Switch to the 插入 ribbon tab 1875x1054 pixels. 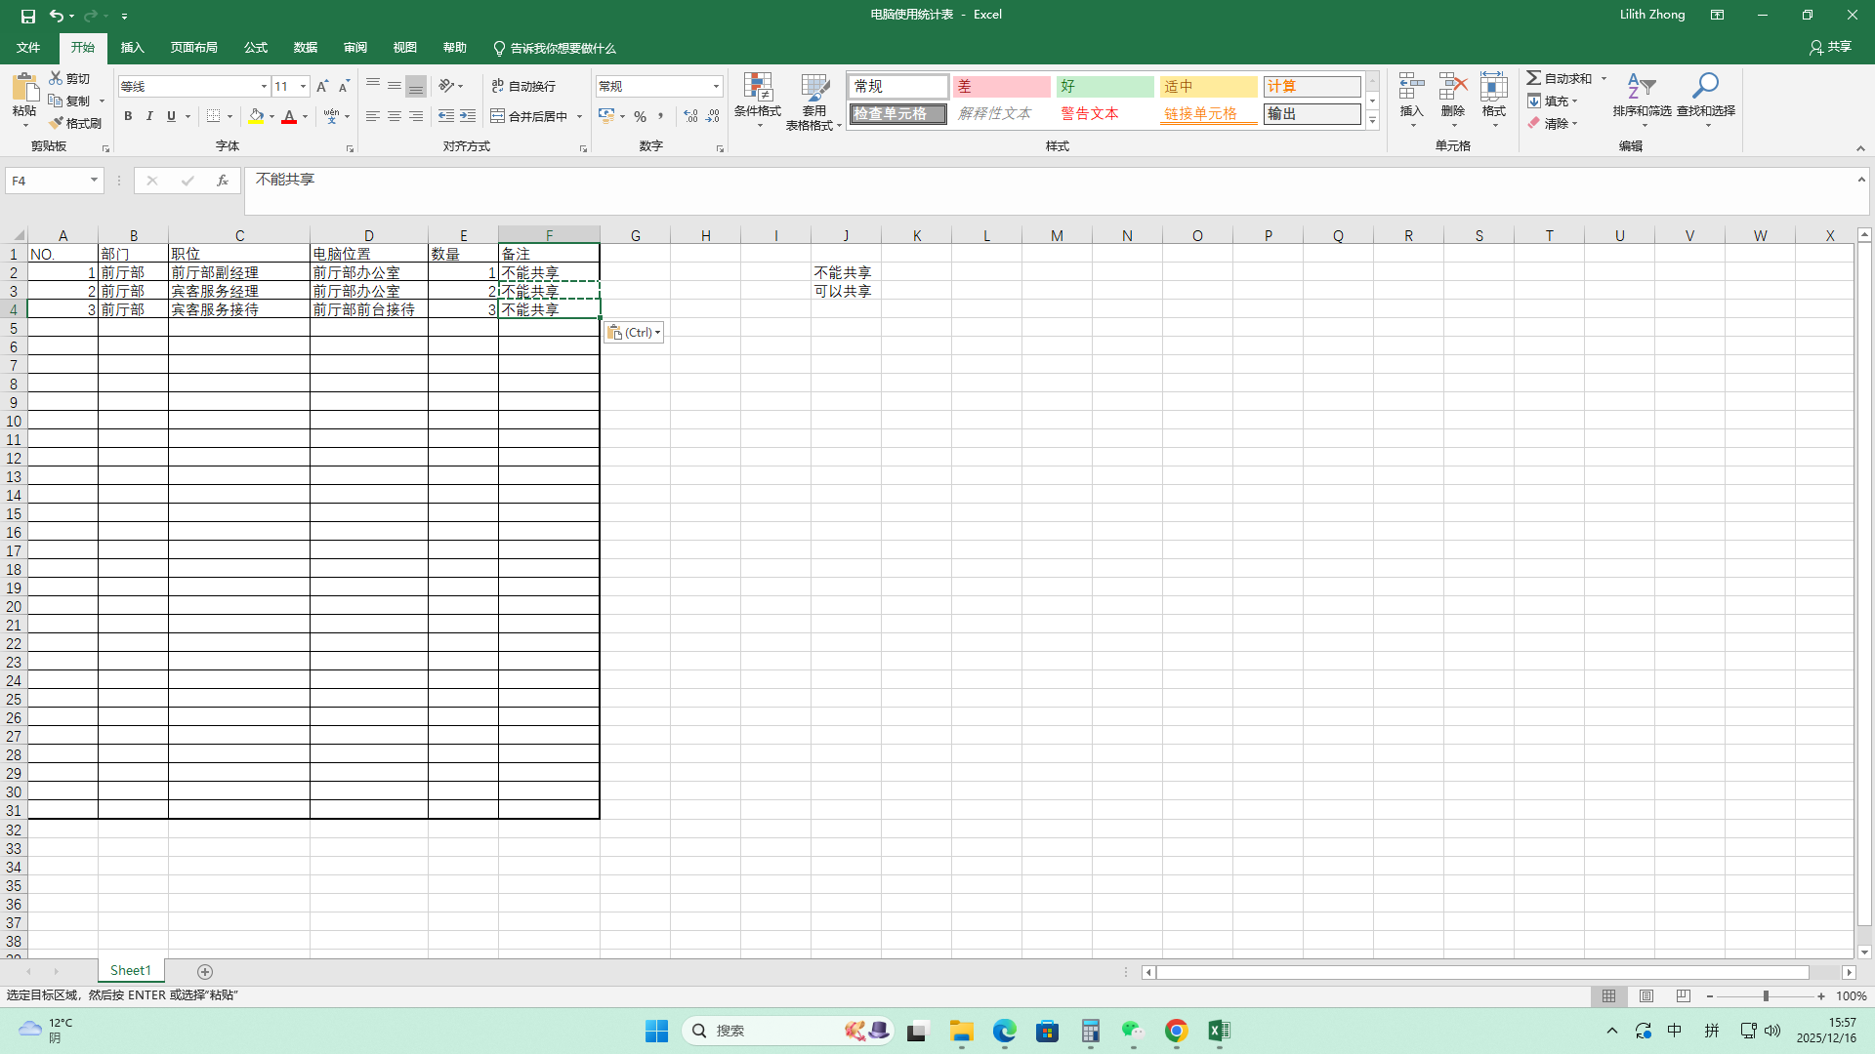(132, 48)
